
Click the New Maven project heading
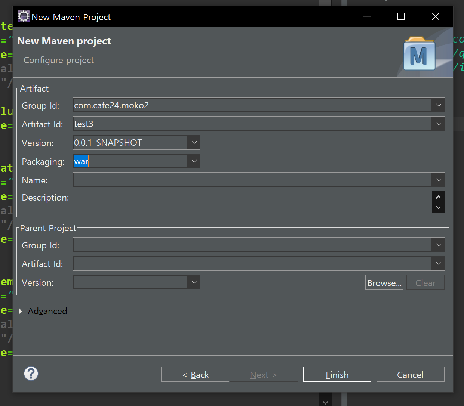(64, 41)
